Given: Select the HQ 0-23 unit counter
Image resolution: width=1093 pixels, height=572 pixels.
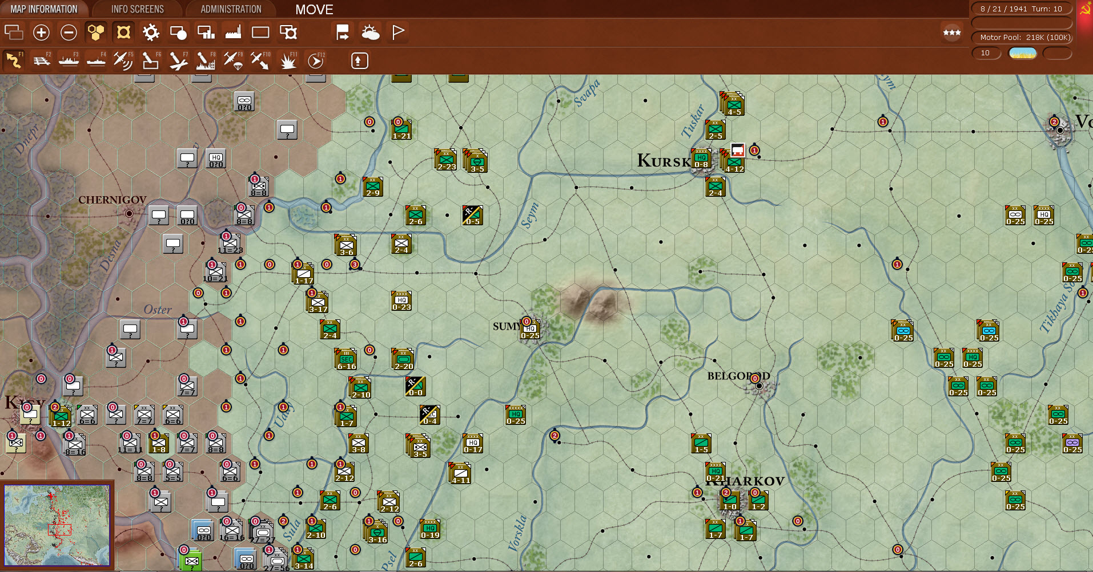Looking at the screenshot, I should coord(401,301).
